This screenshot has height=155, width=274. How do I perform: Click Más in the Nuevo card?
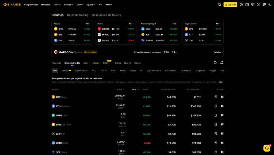point(131,24)
